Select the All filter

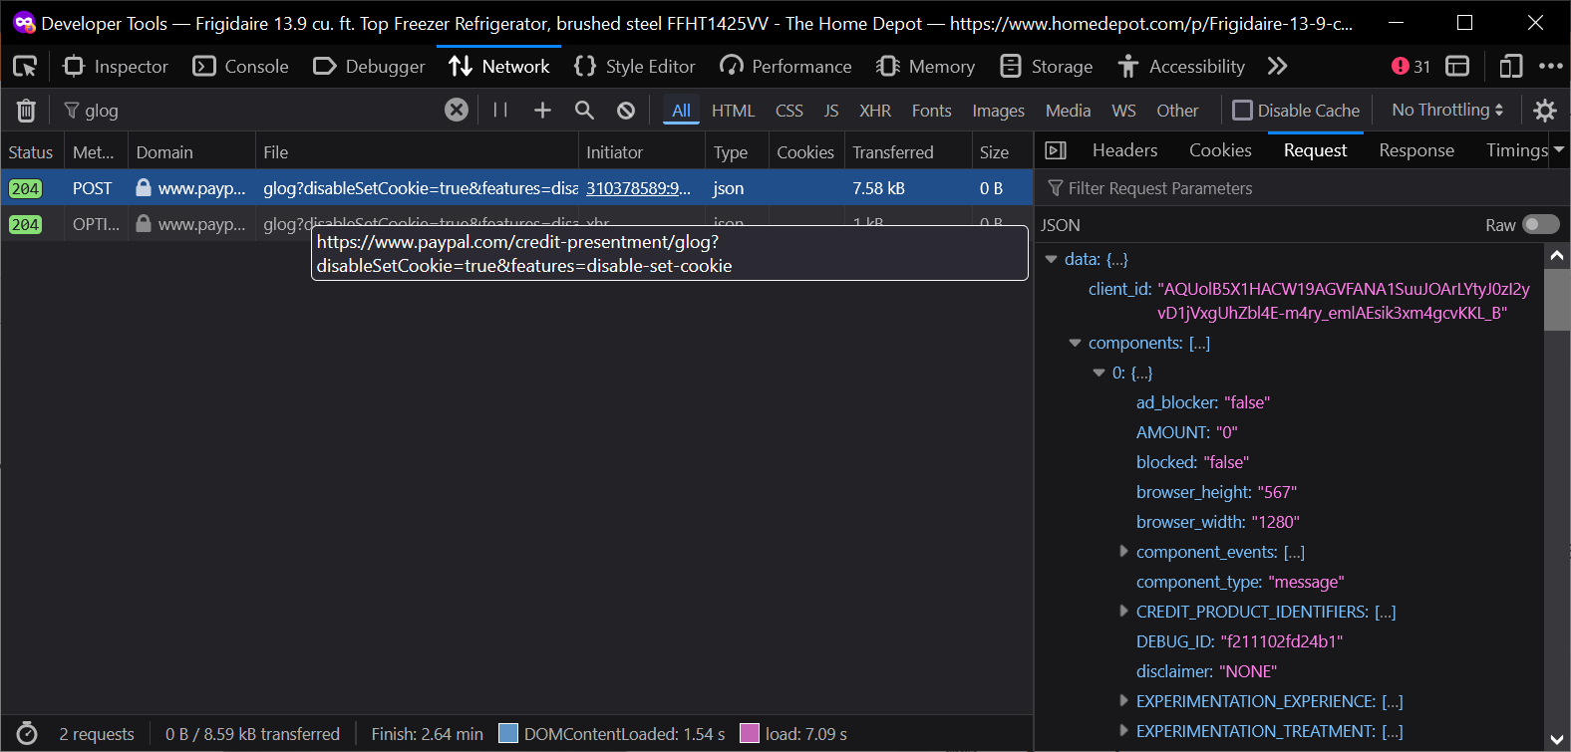pos(682,111)
